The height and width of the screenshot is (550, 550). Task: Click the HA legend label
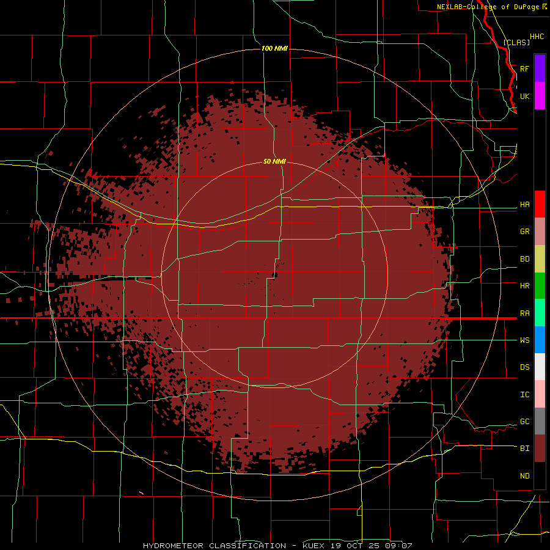click(524, 204)
